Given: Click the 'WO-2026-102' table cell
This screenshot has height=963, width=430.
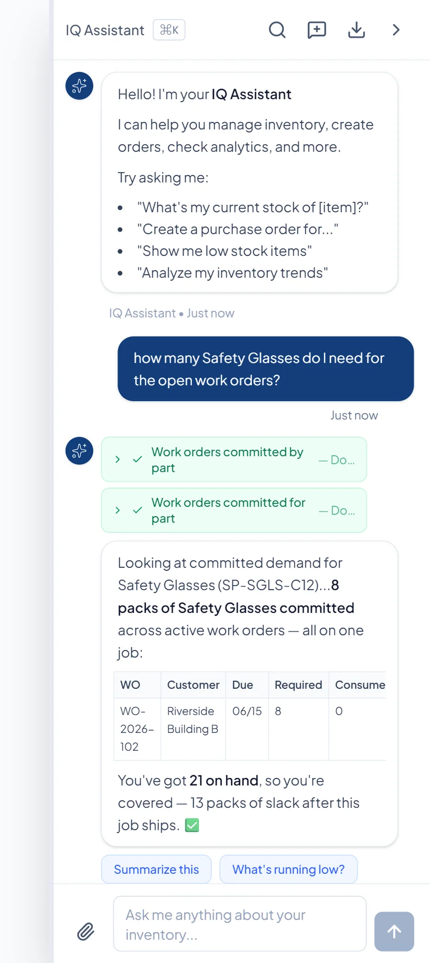Looking at the screenshot, I should tap(137, 729).
